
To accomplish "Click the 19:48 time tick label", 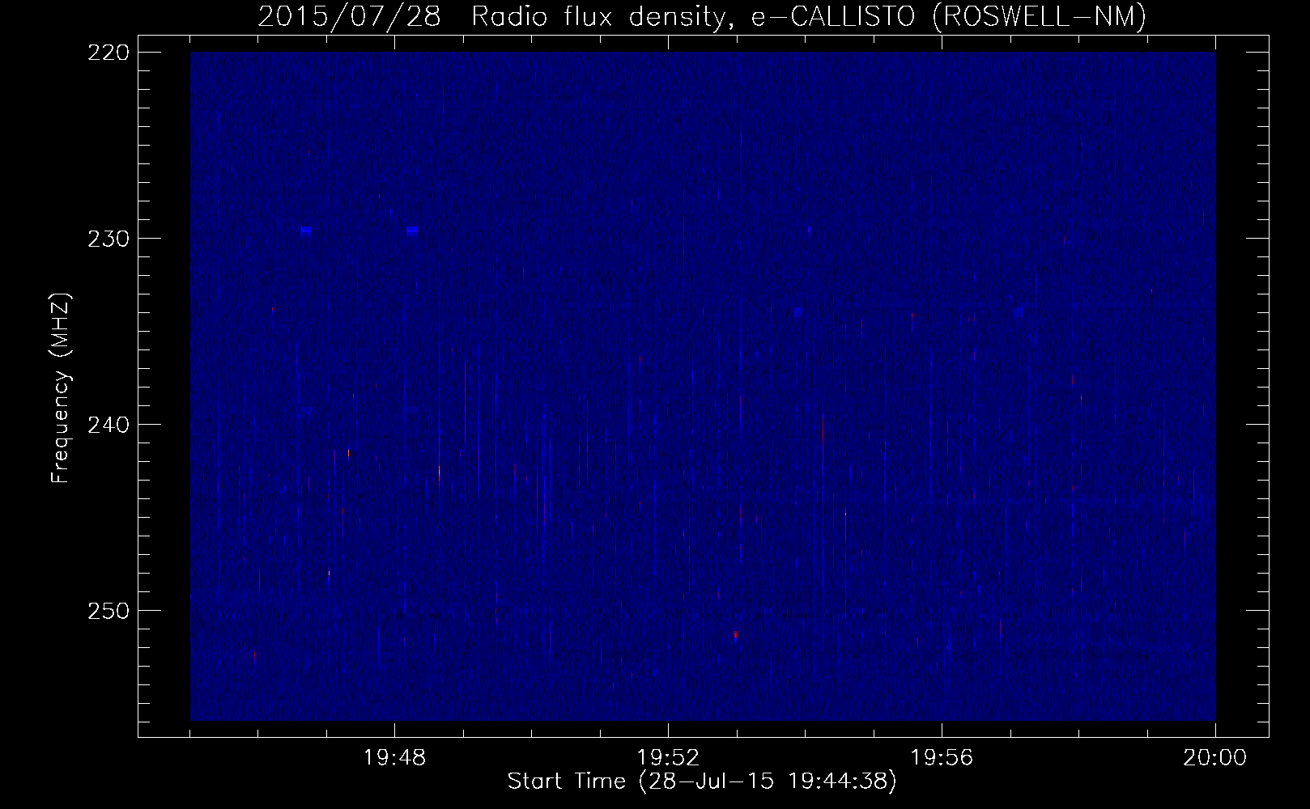I will pos(394,758).
